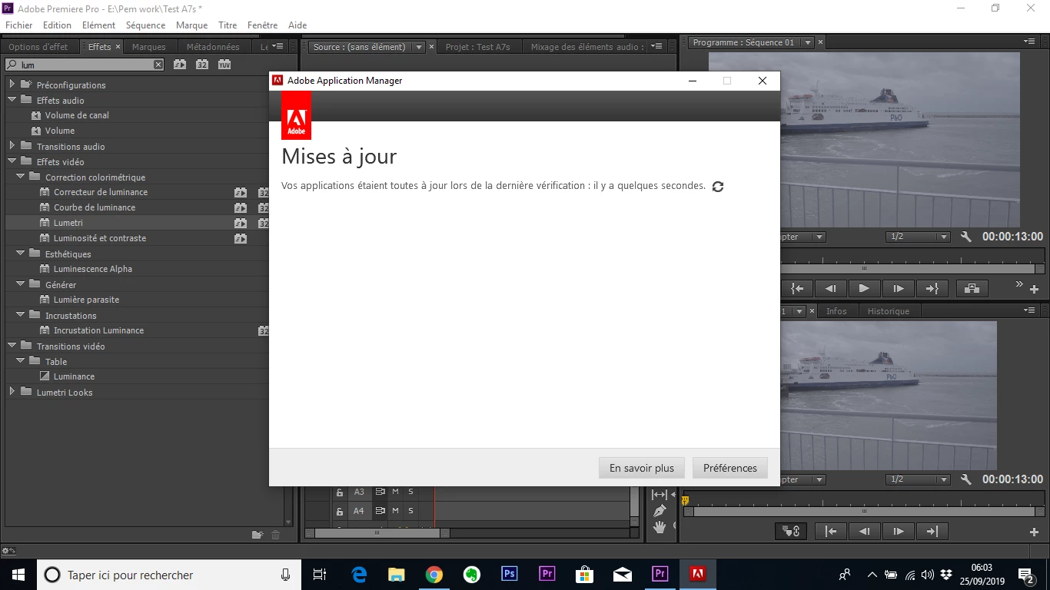Open Program monitor settings wrench
The image size is (1050, 590).
966,237
